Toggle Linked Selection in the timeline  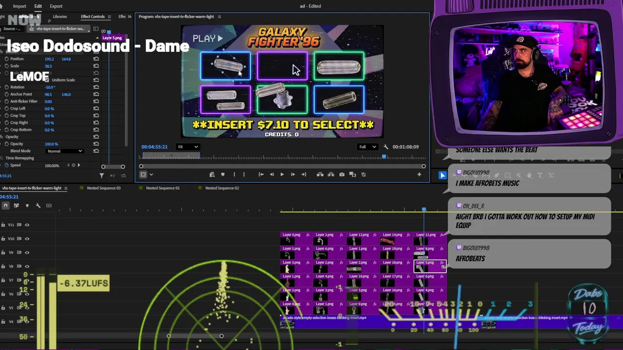pyautogui.click(x=16, y=206)
